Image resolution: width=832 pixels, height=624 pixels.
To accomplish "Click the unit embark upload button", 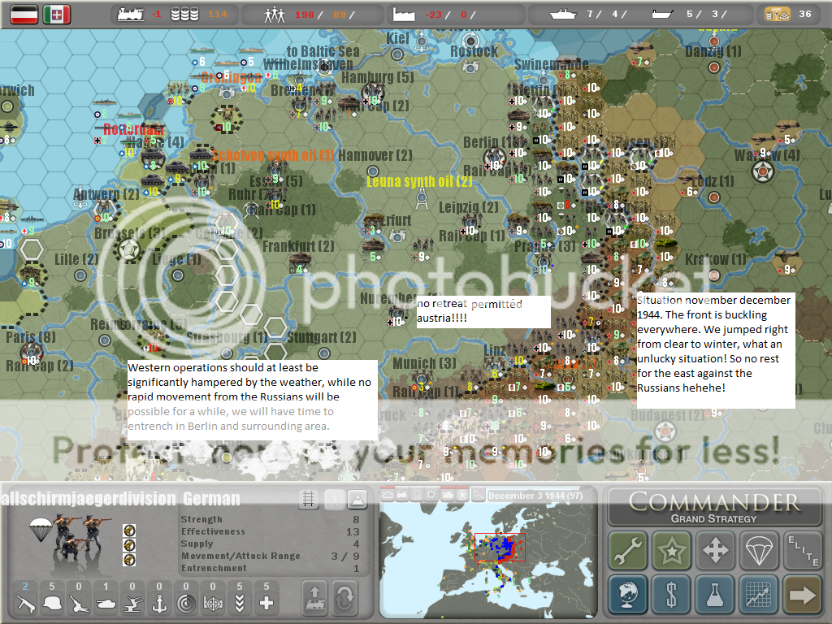I will point(314,599).
